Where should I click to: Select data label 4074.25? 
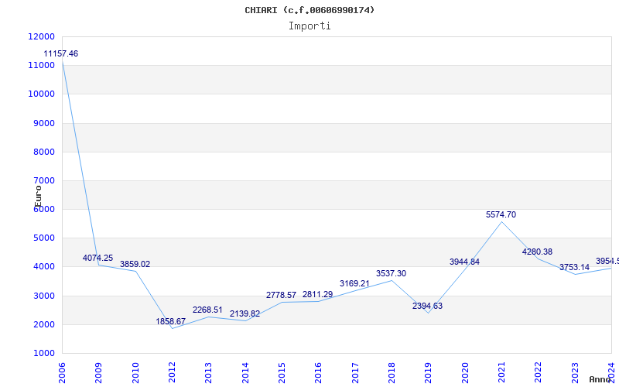[97, 258]
